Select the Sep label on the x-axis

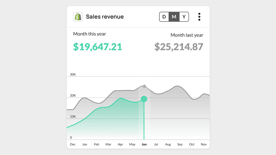click(180, 144)
